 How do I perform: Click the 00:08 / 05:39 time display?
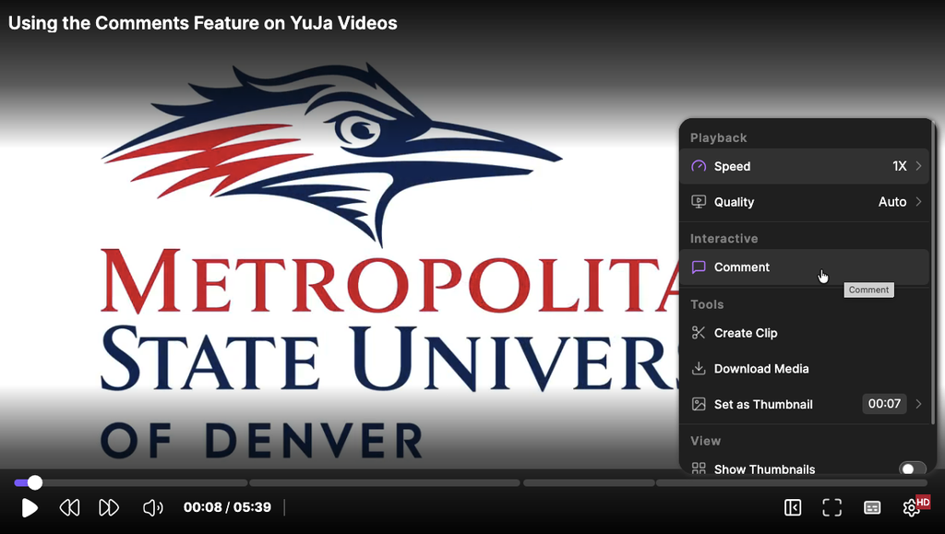(x=227, y=507)
